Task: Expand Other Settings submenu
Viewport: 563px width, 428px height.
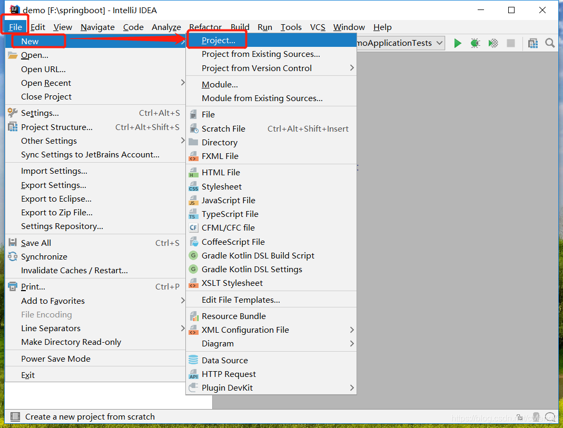Action: click(x=182, y=141)
